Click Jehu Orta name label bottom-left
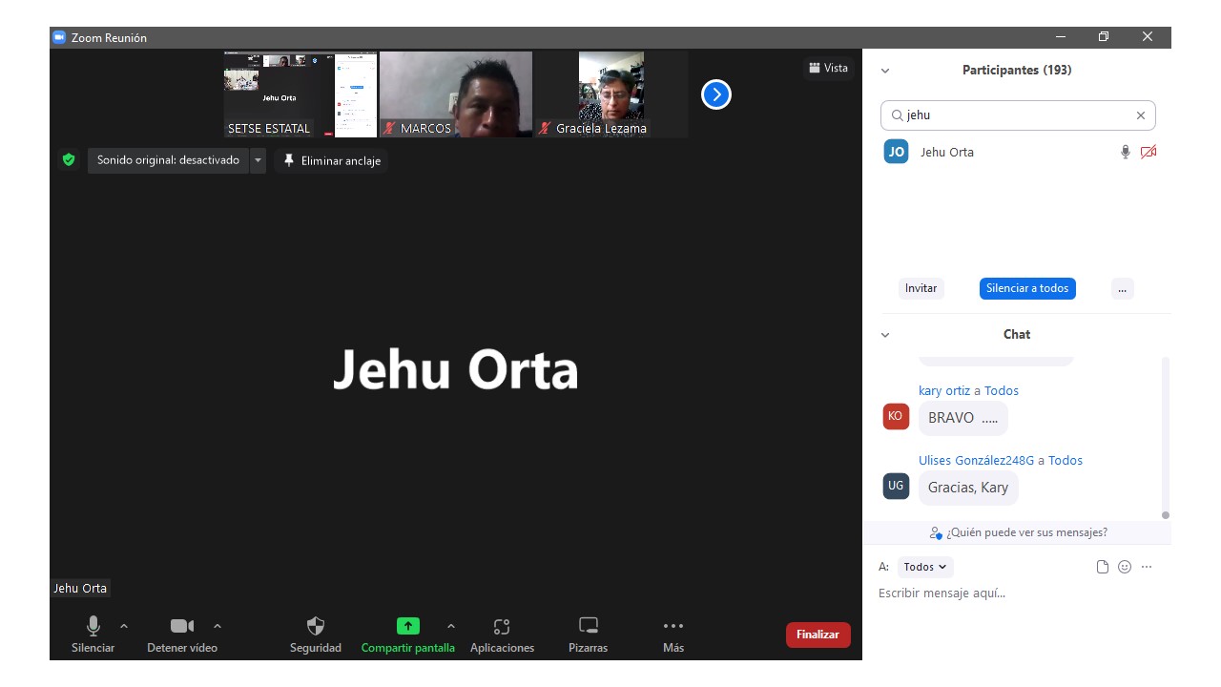Image resolution: width=1221 pixels, height=687 pixels. 80,589
